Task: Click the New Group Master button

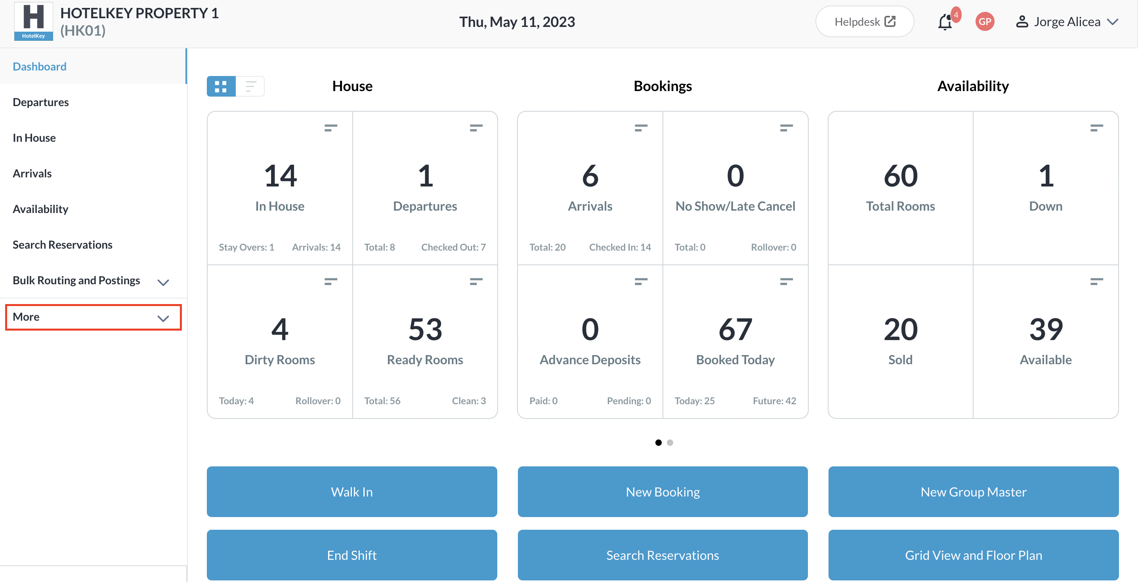Action: (973, 491)
